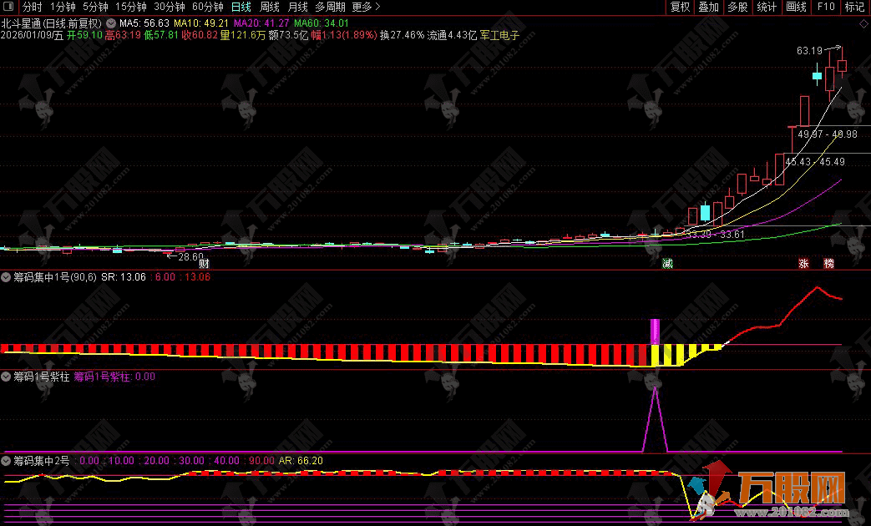Switch to the 周线 weekly tab

pyautogui.click(x=269, y=7)
